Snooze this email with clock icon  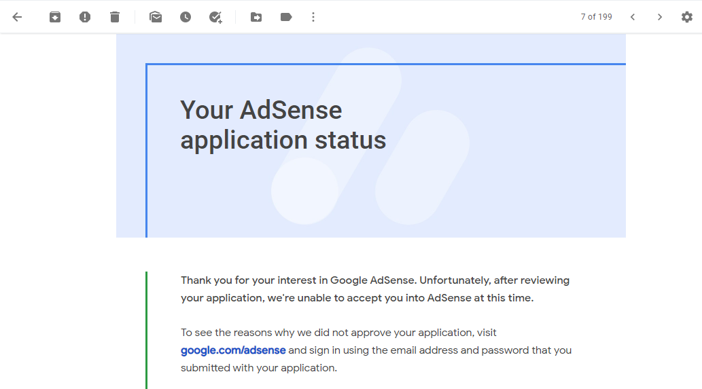(186, 17)
